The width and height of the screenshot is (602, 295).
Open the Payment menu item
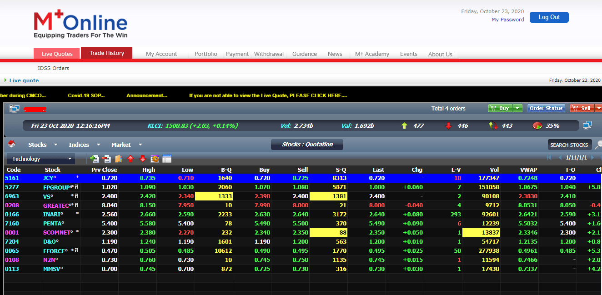coord(237,54)
